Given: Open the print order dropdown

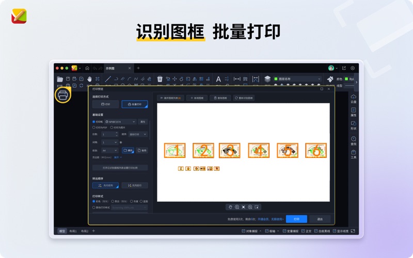Looking at the screenshot, I should (x=138, y=134).
